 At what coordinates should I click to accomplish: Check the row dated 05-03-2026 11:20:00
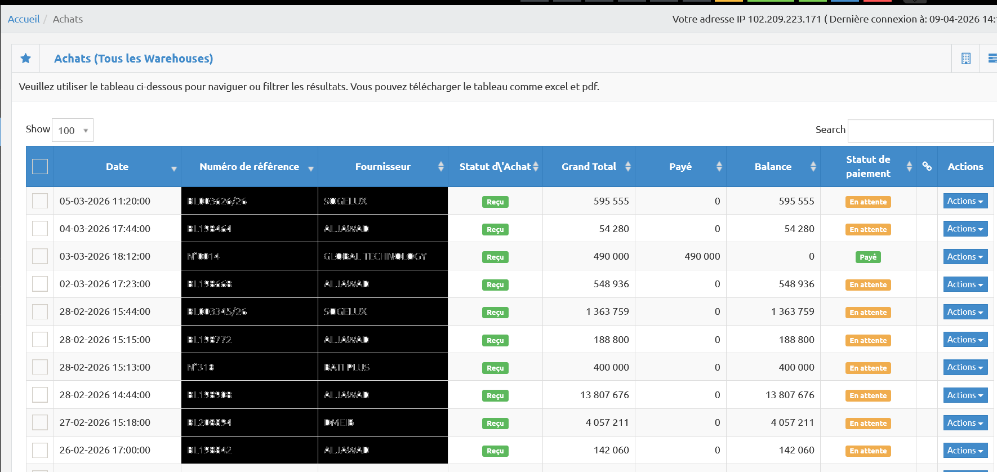tap(40, 201)
